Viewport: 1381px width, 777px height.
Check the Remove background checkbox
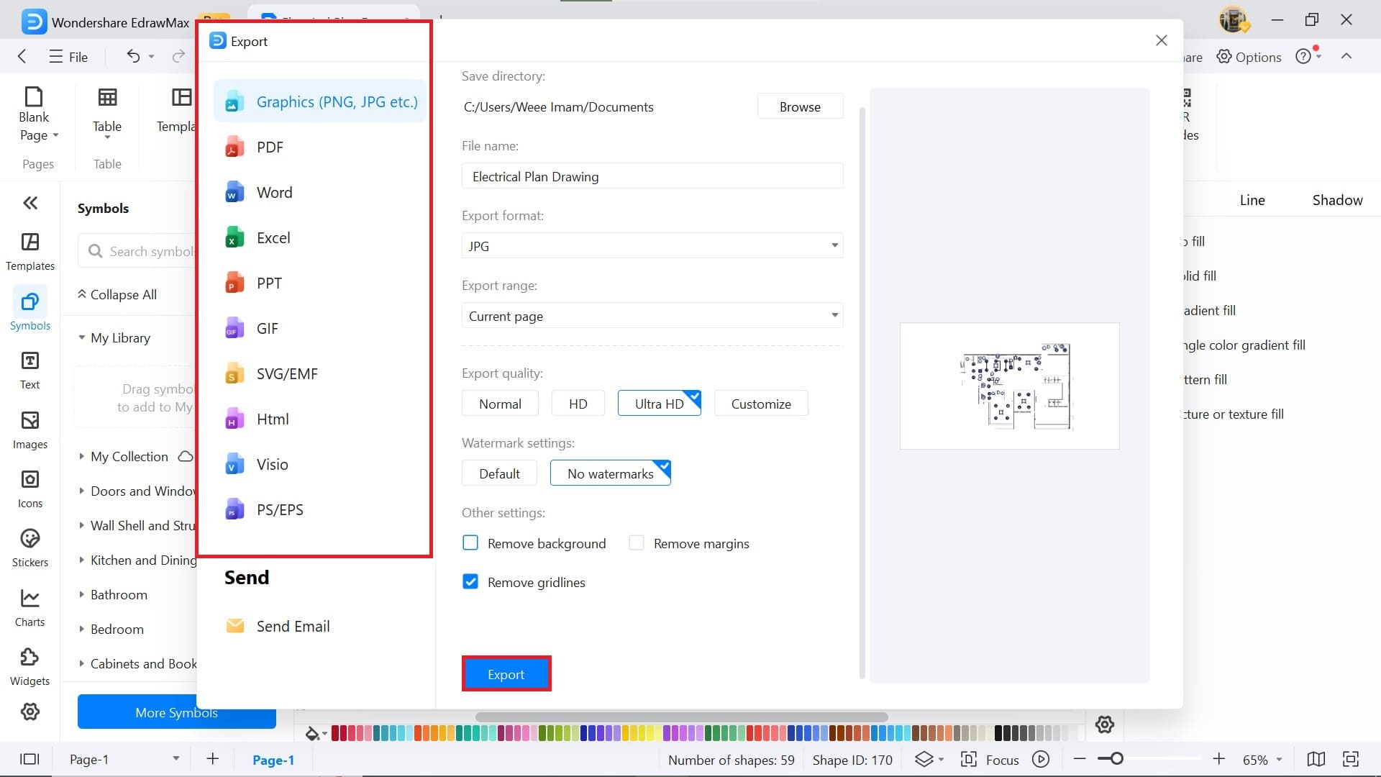coord(470,542)
